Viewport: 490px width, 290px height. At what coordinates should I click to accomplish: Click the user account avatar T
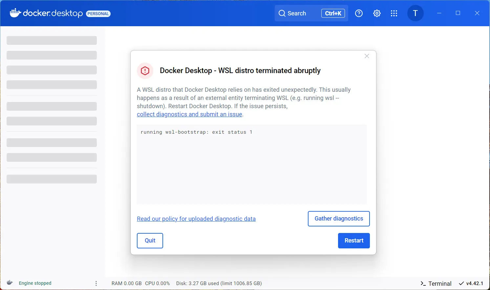pyautogui.click(x=415, y=13)
